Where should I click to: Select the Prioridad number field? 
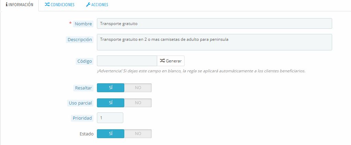110,118
